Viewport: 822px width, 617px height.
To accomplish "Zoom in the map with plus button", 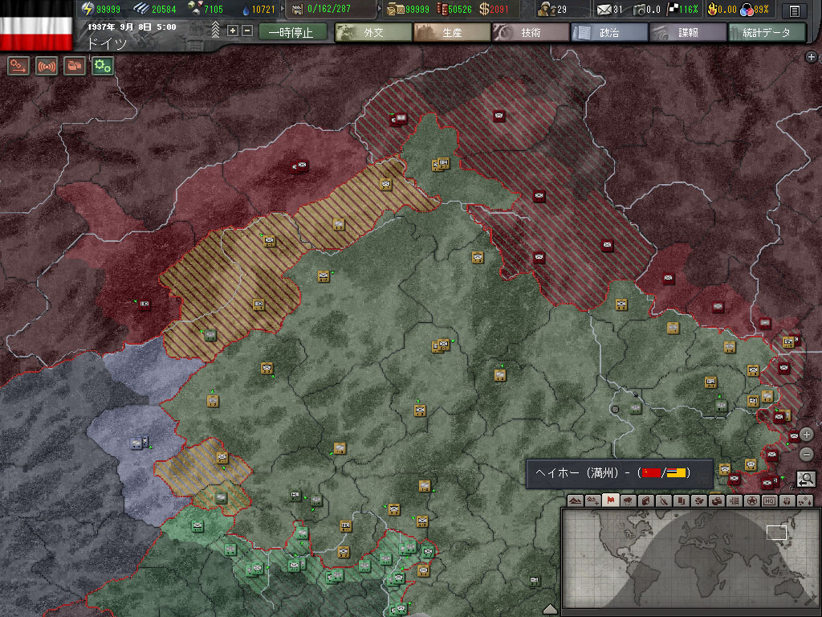I will click(807, 435).
